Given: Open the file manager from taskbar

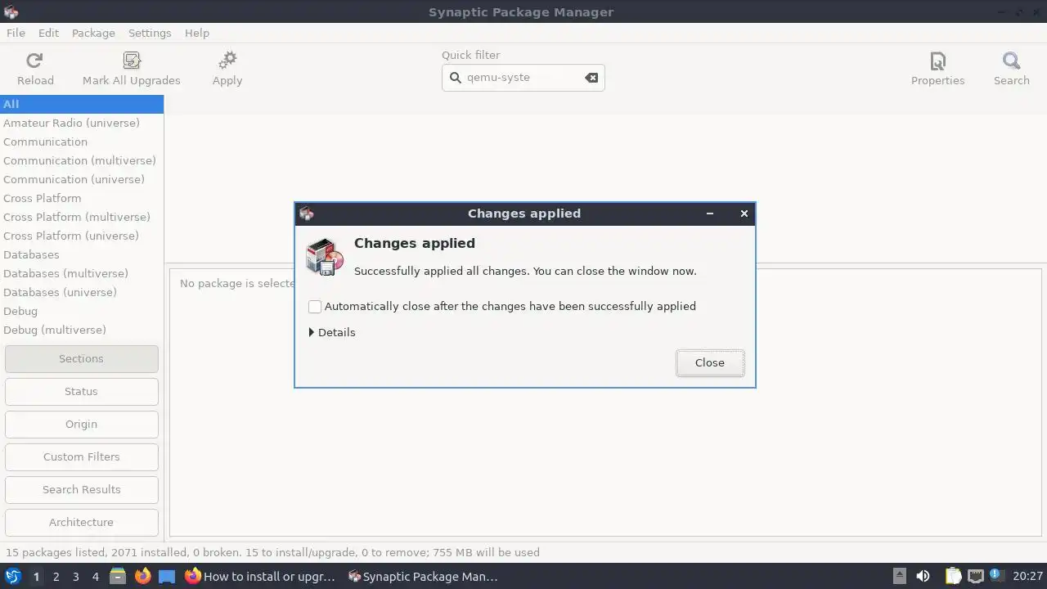Looking at the screenshot, I should click(x=118, y=576).
